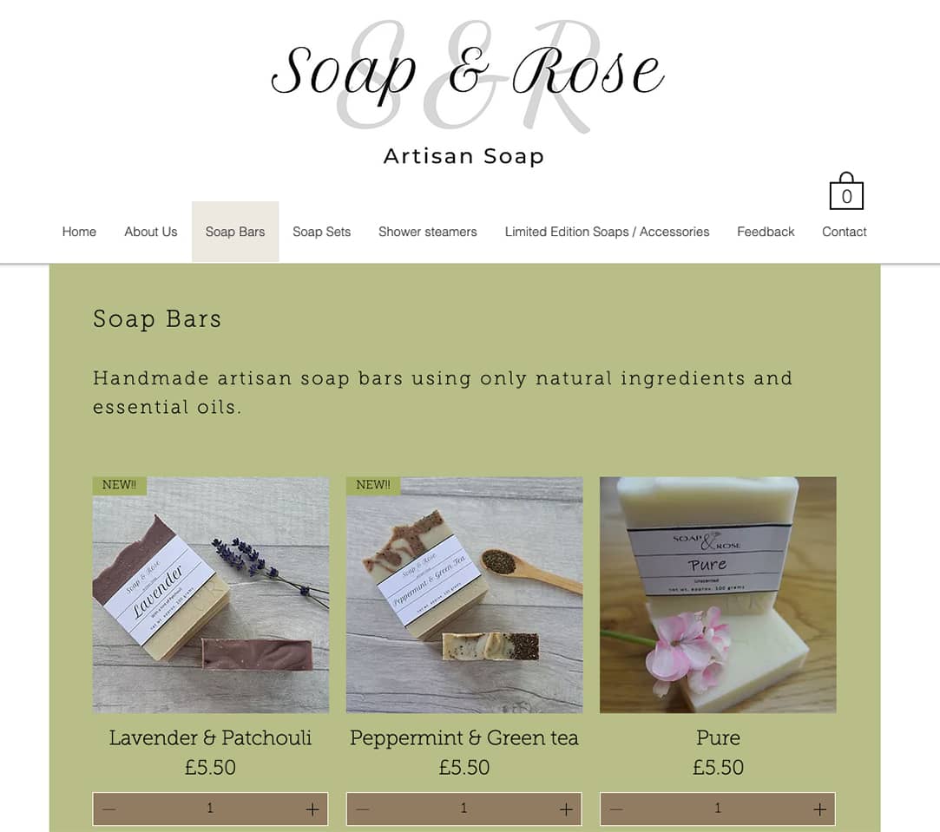940x832 pixels.
Task: Go to the Home menu item
Action: [x=79, y=232]
